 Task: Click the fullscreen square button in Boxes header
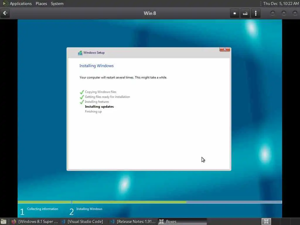coord(235,13)
